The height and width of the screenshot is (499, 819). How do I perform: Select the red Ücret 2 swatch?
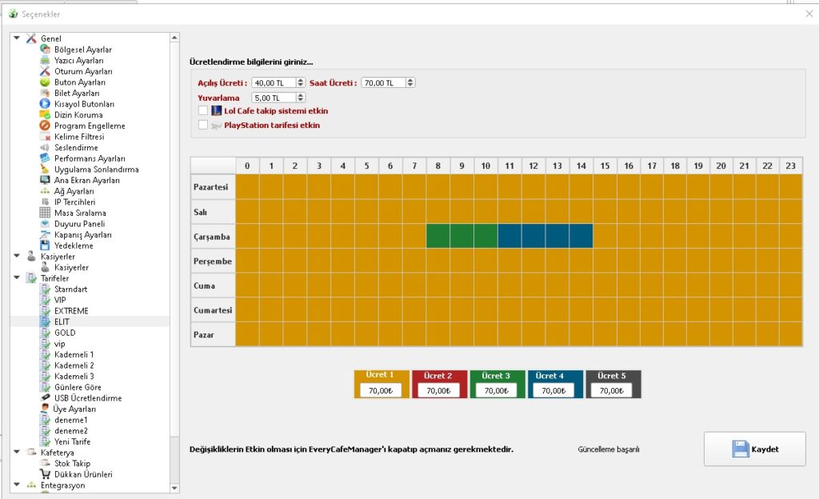438,376
